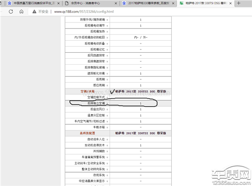Viewport: 252px width, 186px height.
Task: Click the not-secure warning triangle icon
Action: pyautogui.click(x=34, y=11)
